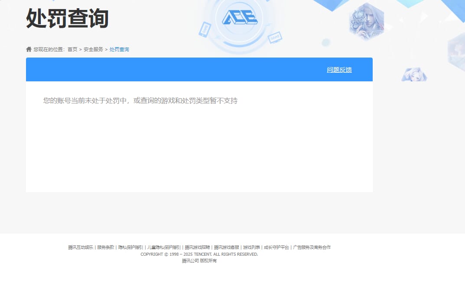Open 游戏列表 footer link
The width and height of the screenshot is (465, 286).
point(251,247)
